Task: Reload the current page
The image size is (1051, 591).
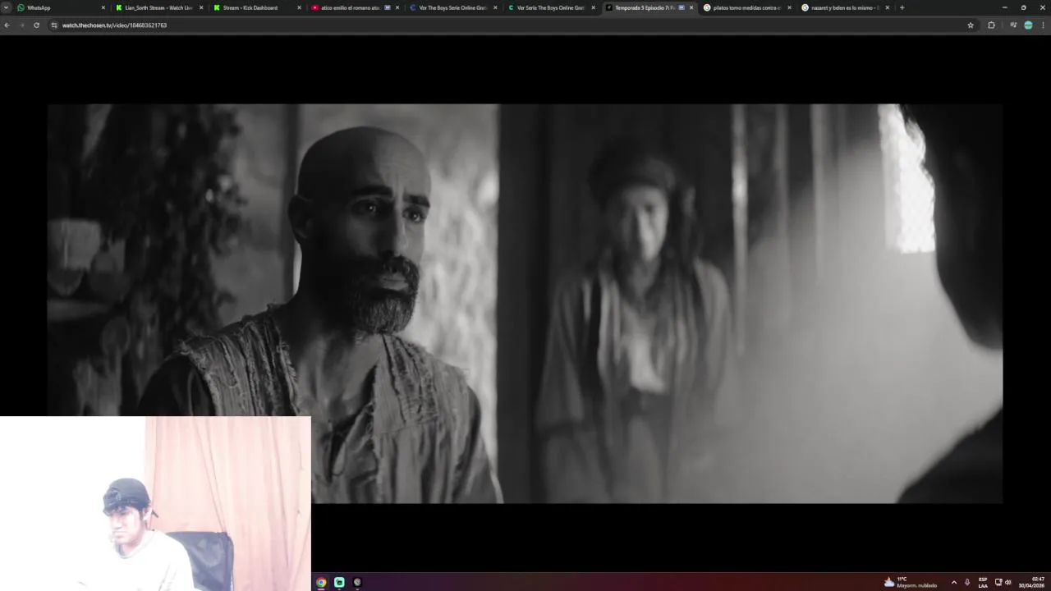Action: click(x=36, y=25)
